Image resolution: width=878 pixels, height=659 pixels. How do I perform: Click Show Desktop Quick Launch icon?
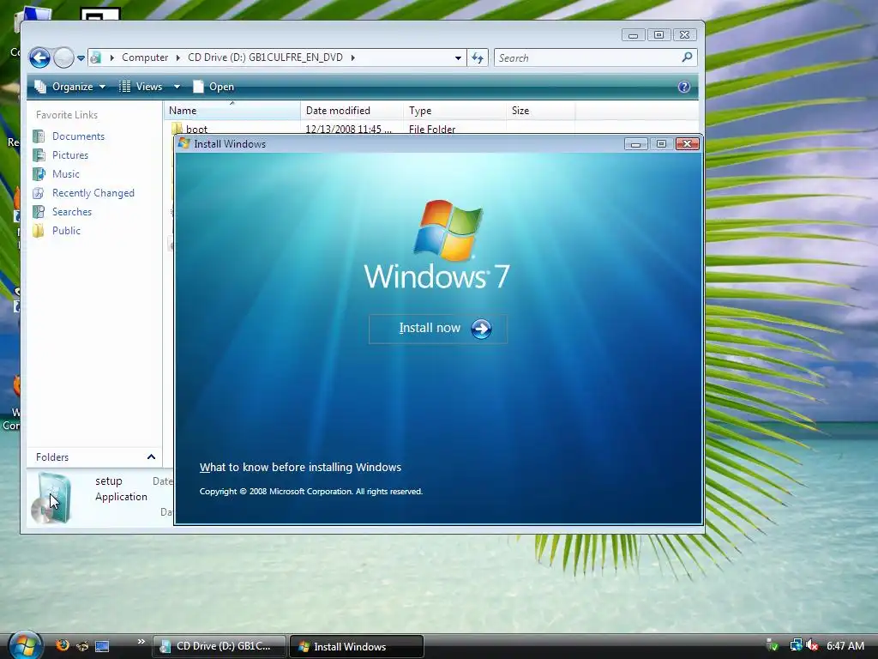102,646
